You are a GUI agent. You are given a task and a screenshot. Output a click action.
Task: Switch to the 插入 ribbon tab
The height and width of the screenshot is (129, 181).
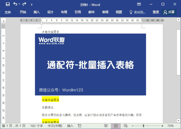coord(36,12)
